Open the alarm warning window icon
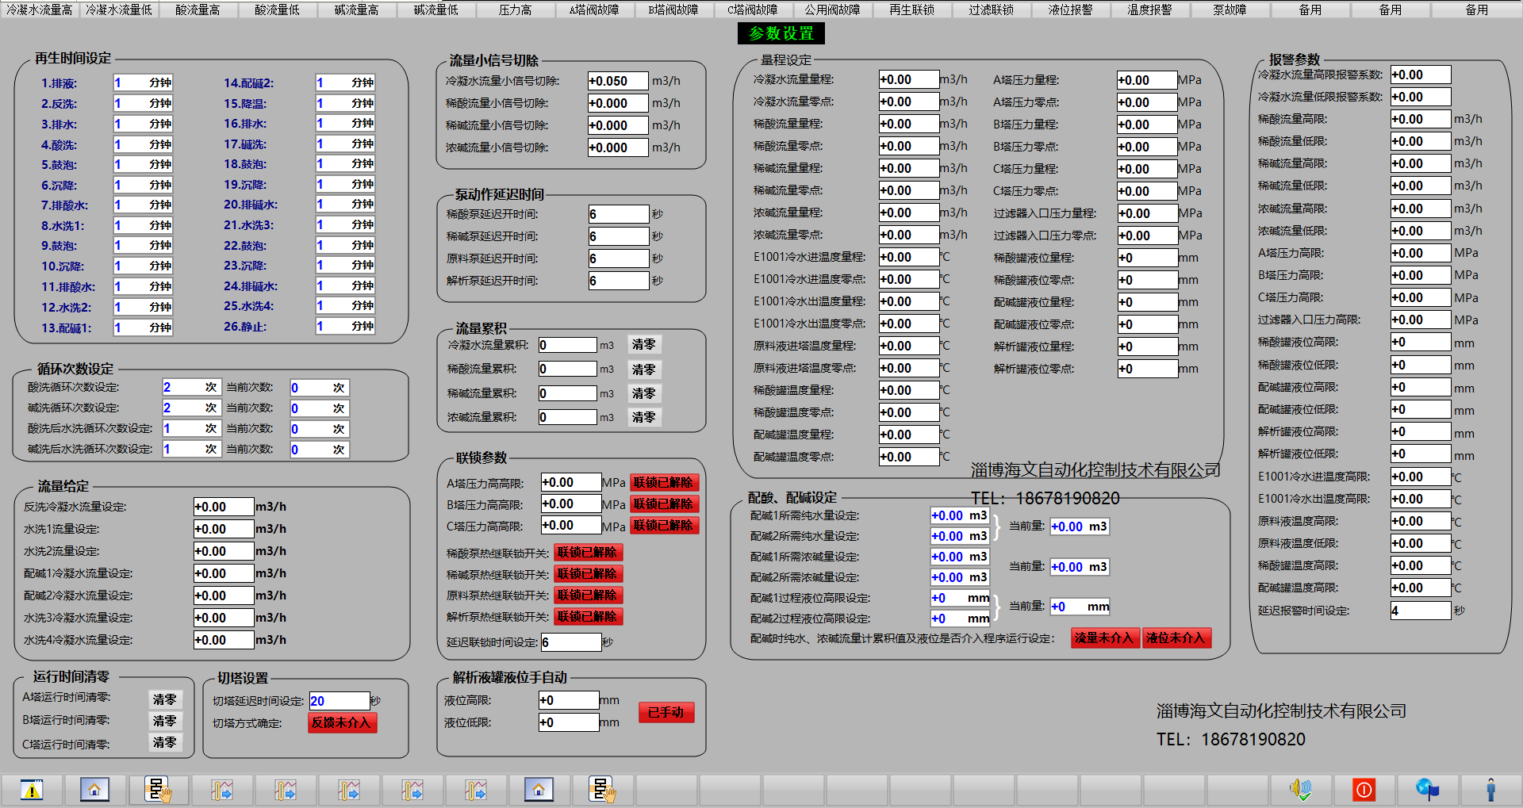1523x808 pixels. click(x=32, y=790)
